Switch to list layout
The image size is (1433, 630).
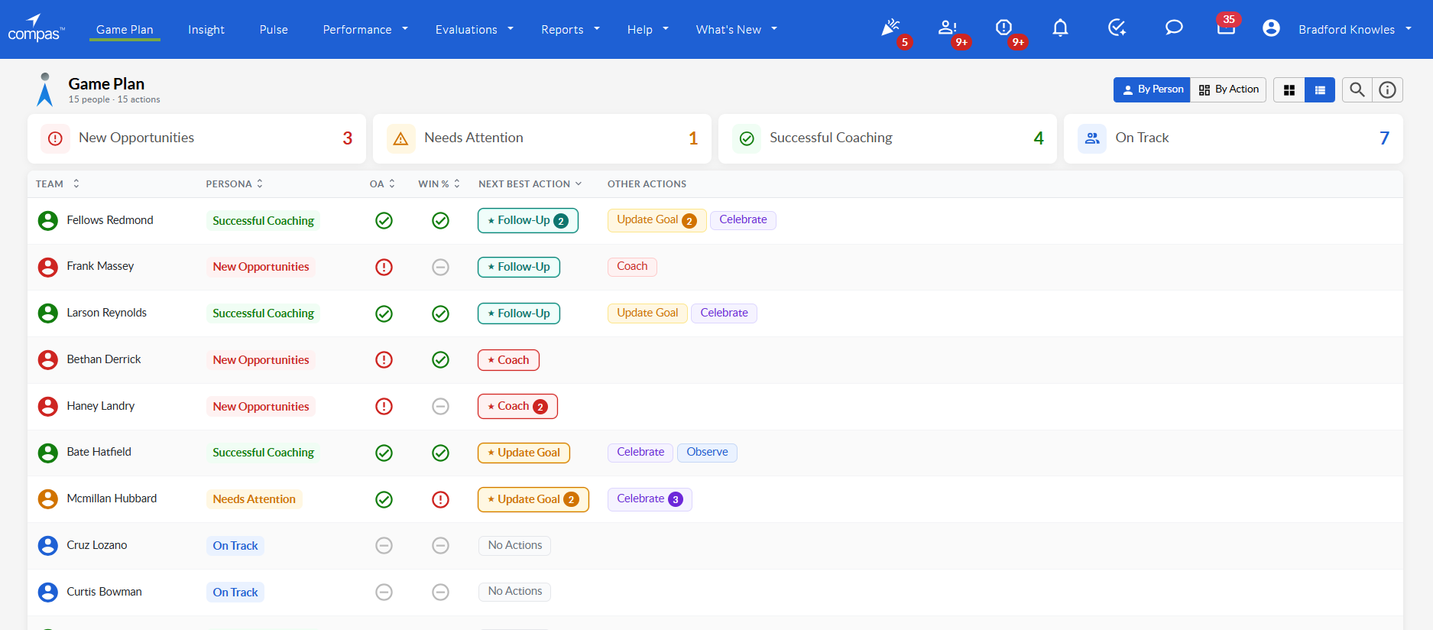pyautogui.click(x=1320, y=89)
